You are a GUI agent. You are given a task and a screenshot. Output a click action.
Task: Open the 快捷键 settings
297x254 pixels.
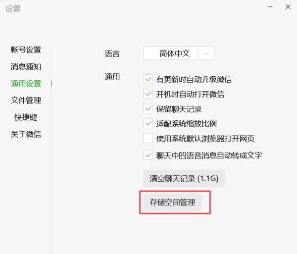coord(26,117)
